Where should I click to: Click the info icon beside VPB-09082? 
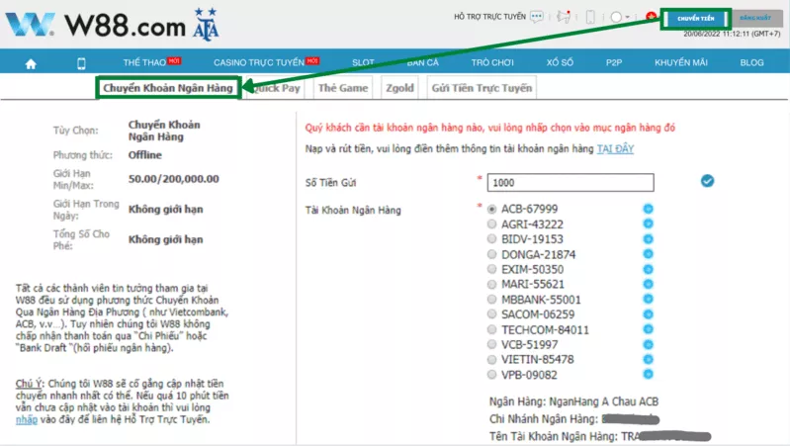click(648, 374)
